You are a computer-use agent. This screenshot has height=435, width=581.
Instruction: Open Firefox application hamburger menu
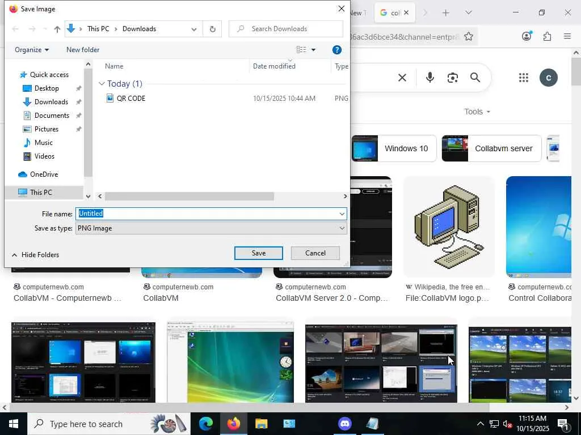567,36
